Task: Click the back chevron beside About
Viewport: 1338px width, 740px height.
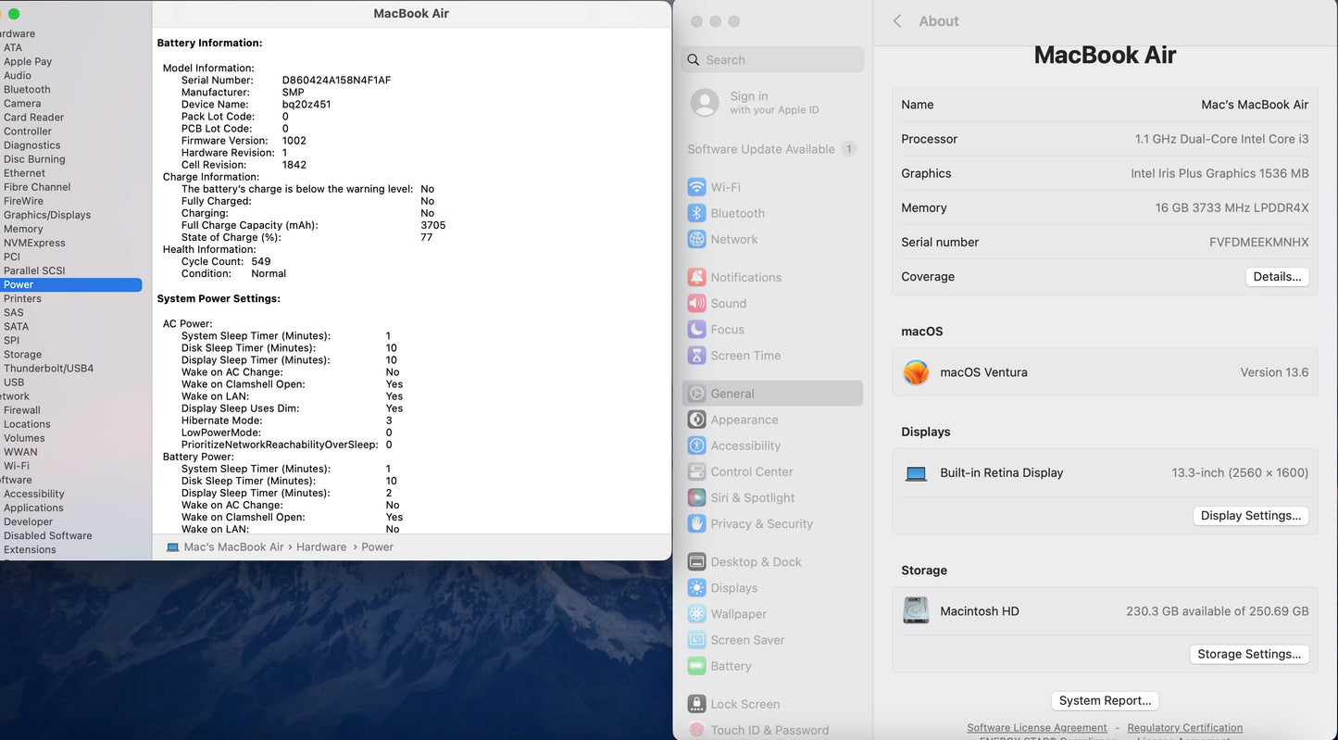Action: coord(897,21)
